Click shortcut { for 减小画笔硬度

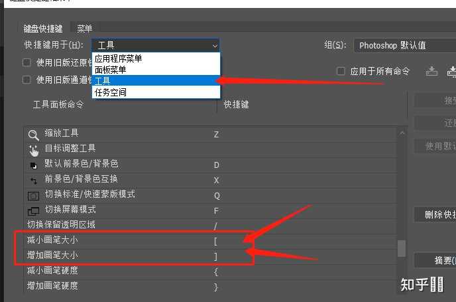pyautogui.click(x=215, y=272)
